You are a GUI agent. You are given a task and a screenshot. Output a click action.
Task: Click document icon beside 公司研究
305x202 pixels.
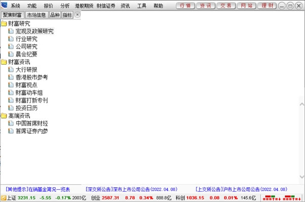(11, 47)
